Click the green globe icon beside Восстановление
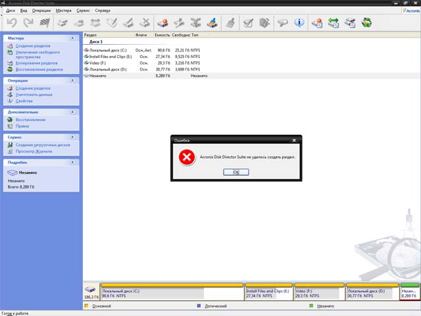Viewport: 421px width, 316px height. coord(10,120)
